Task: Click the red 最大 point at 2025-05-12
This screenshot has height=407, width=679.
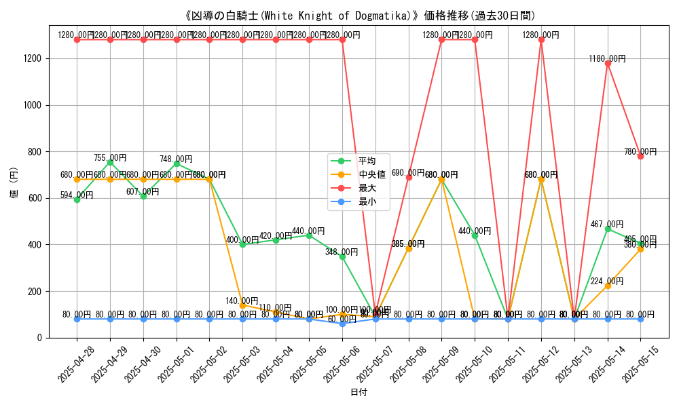Action: point(541,40)
